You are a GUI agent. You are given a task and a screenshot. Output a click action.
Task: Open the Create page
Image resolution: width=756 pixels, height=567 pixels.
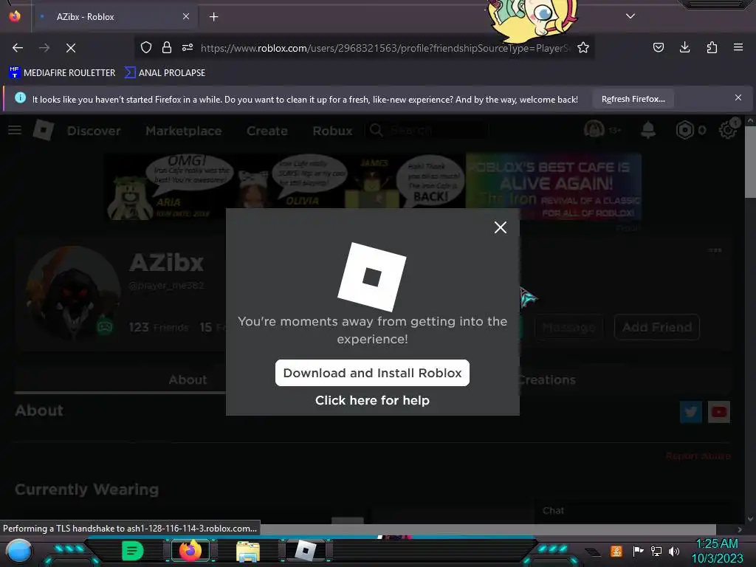pos(267,131)
